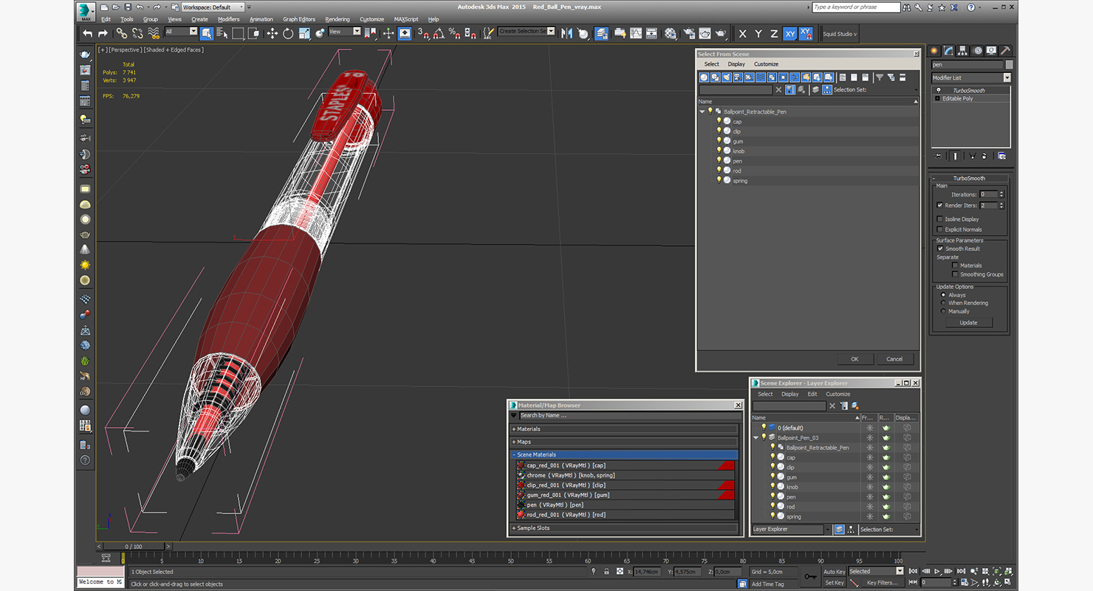Click the 3ds Max application logo button
This screenshot has height=591, width=1093.
point(86,12)
